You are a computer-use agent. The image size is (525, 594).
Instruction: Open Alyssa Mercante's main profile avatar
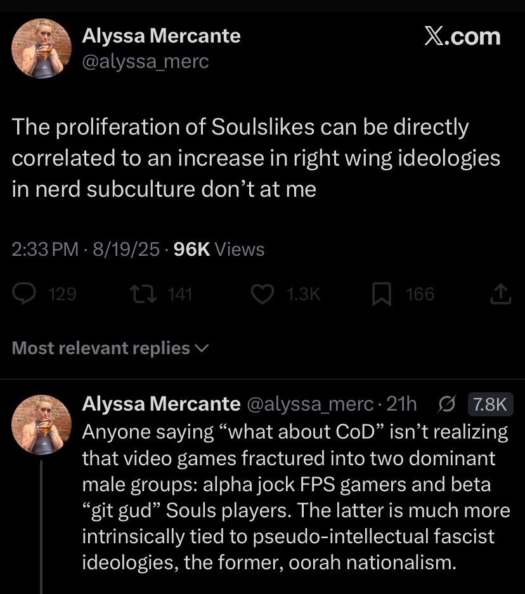point(42,48)
